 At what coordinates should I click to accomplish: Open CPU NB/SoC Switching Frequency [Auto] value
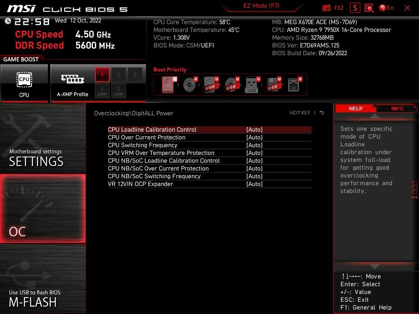[255, 176]
